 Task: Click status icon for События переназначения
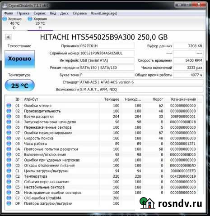point(9,182)
